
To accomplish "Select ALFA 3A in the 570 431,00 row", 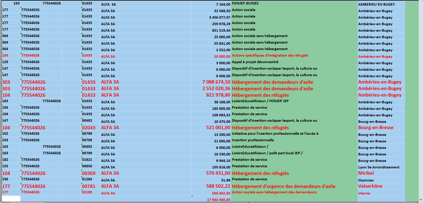I will click(110, 173).
